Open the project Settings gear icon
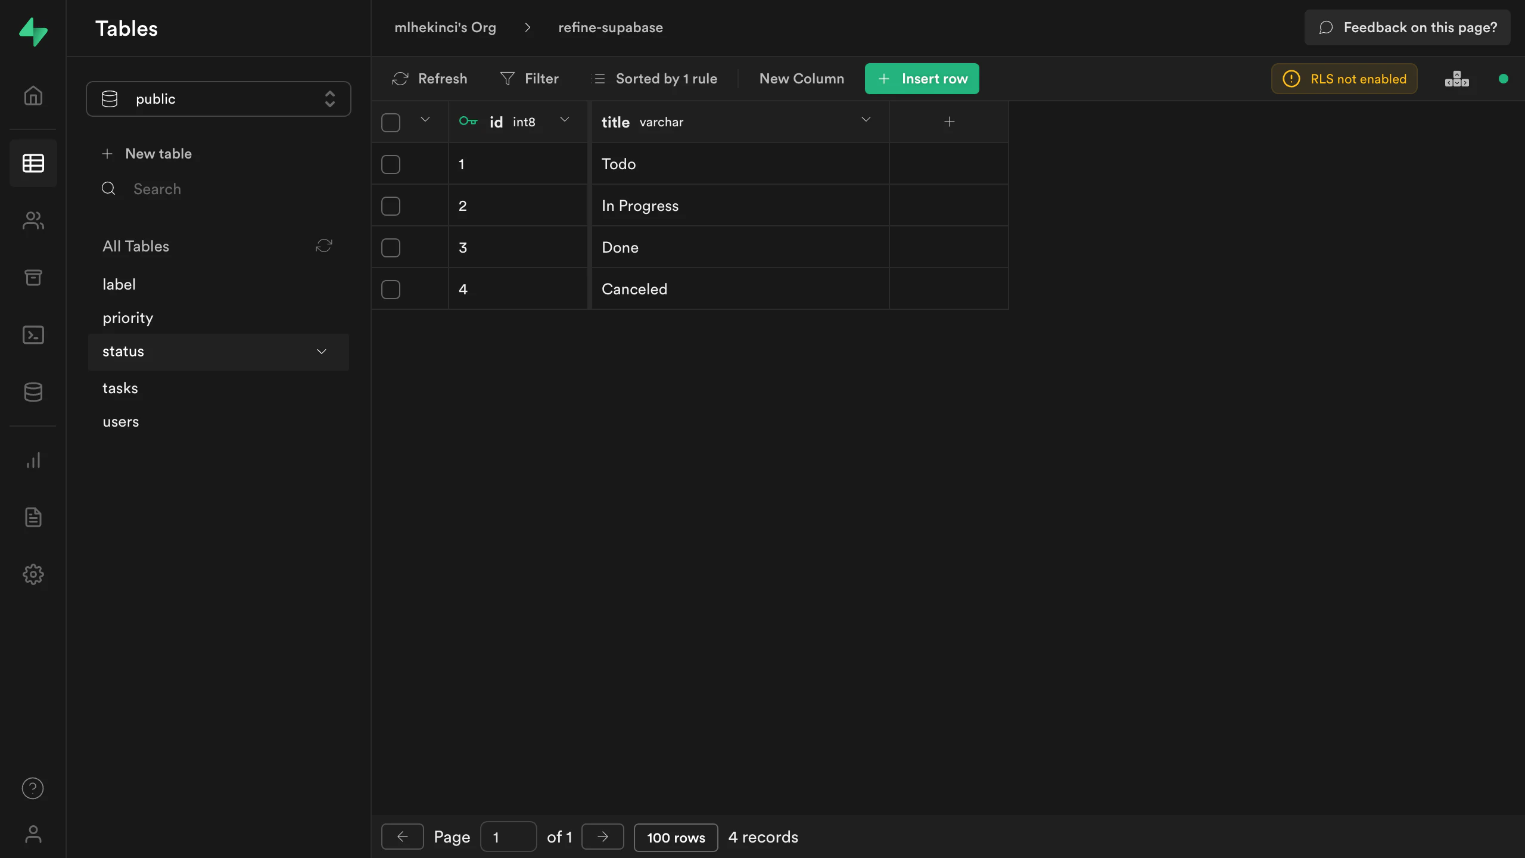This screenshot has height=858, width=1525. [x=33, y=574]
